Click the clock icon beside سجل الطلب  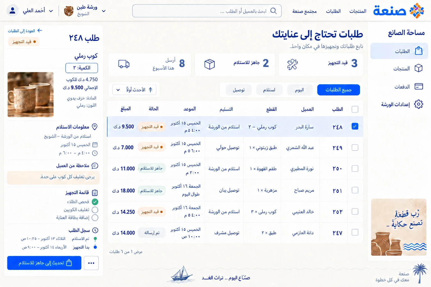[x=95, y=230]
